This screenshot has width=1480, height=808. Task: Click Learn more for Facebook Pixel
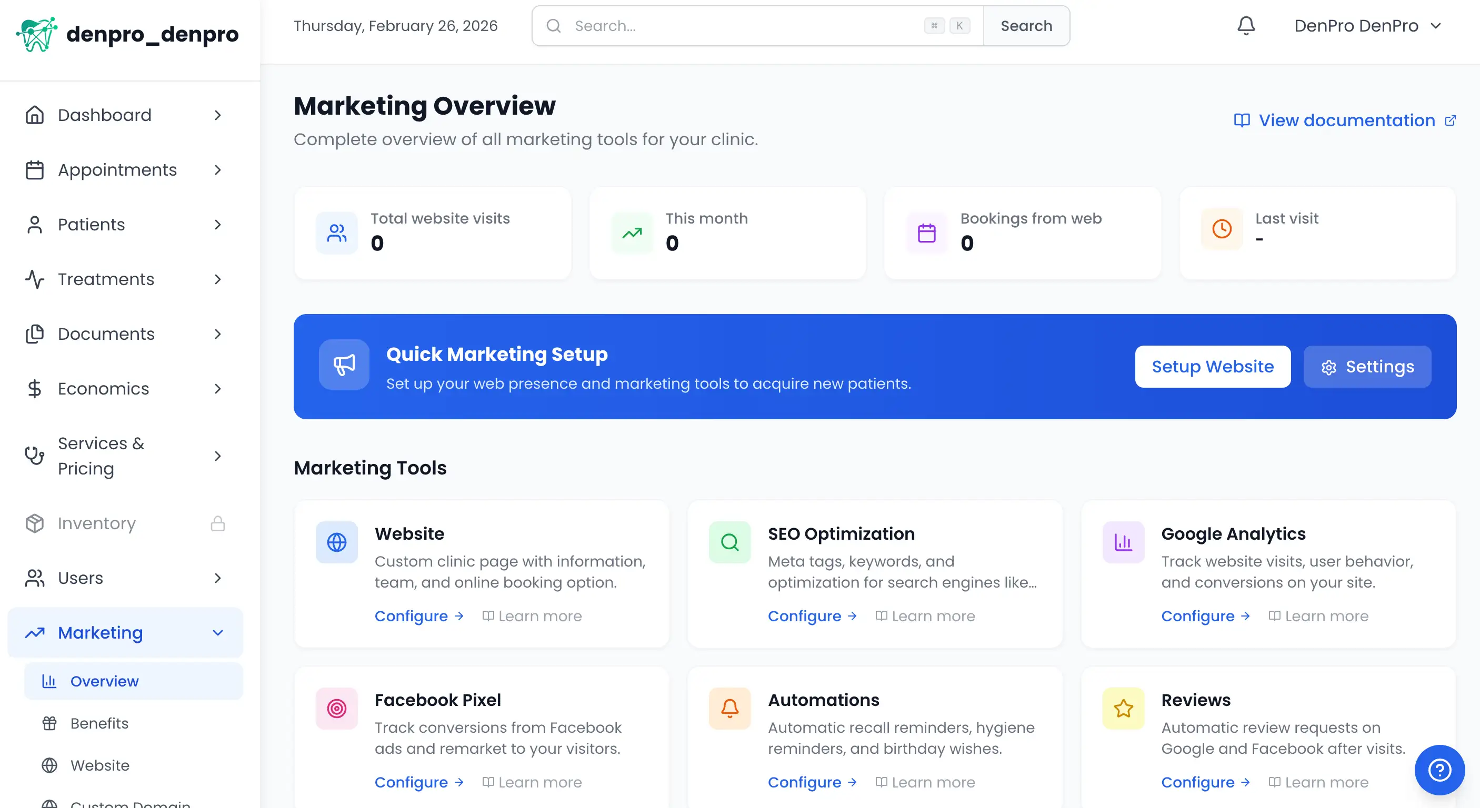(x=539, y=782)
